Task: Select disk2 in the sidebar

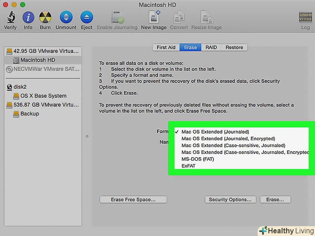Action: point(43,87)
